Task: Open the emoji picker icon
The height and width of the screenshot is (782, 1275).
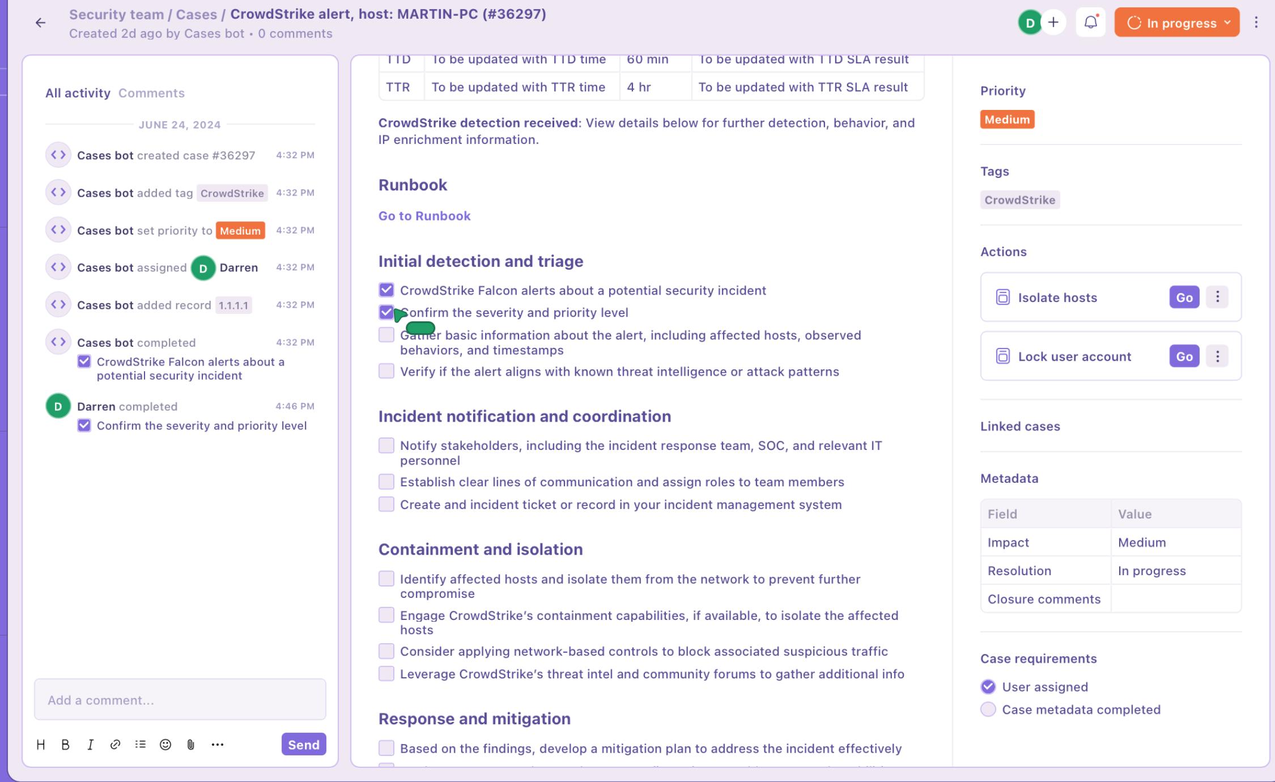Action: click(165, 745)
